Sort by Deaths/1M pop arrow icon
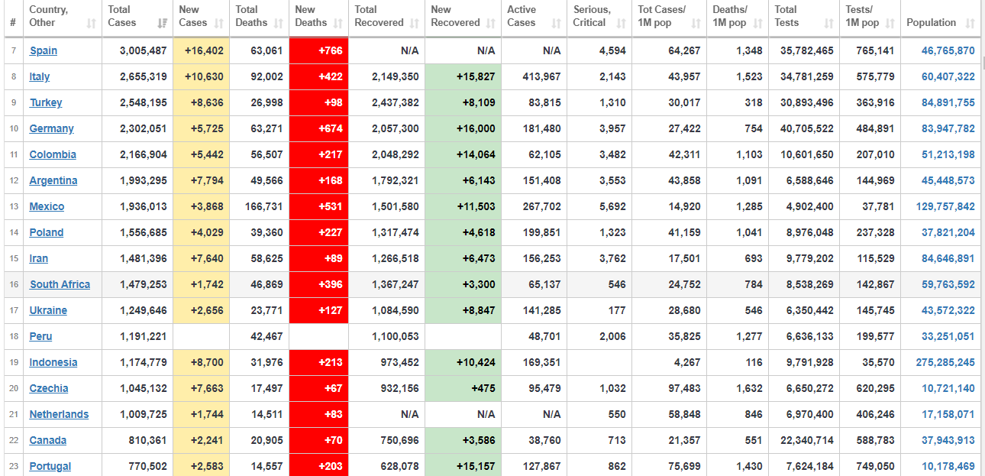This screenshot has width=985, height=476. click(x=757, y=24)
